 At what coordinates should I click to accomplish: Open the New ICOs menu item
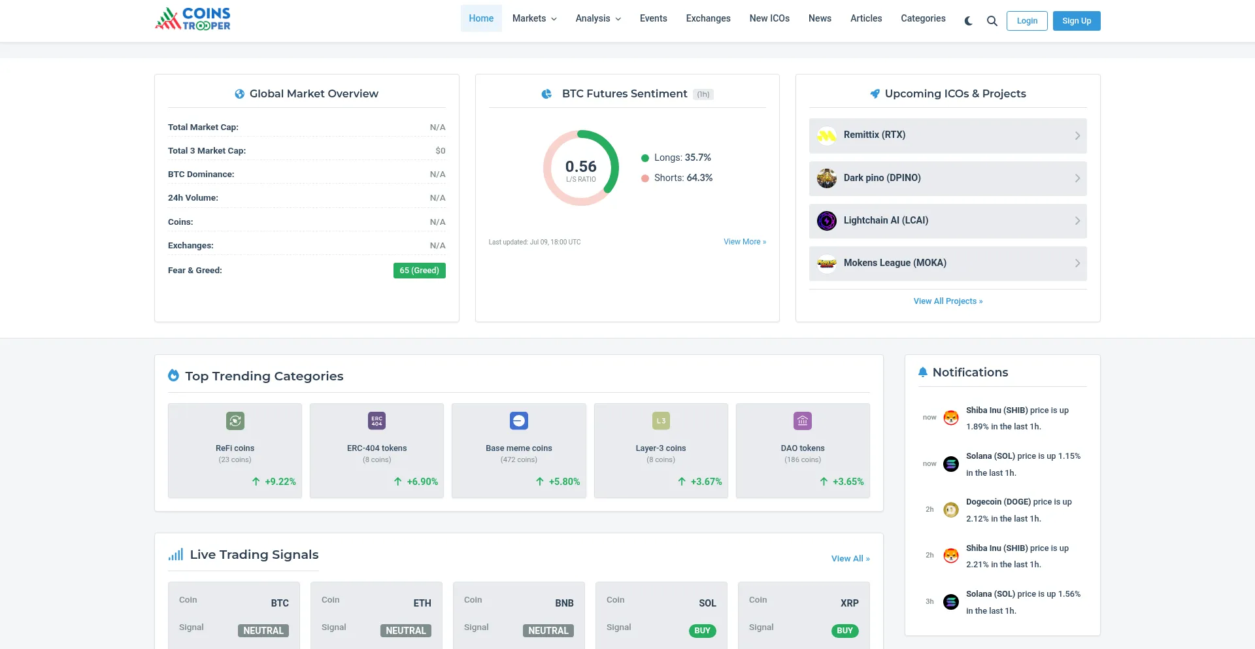tap(769, 18)
